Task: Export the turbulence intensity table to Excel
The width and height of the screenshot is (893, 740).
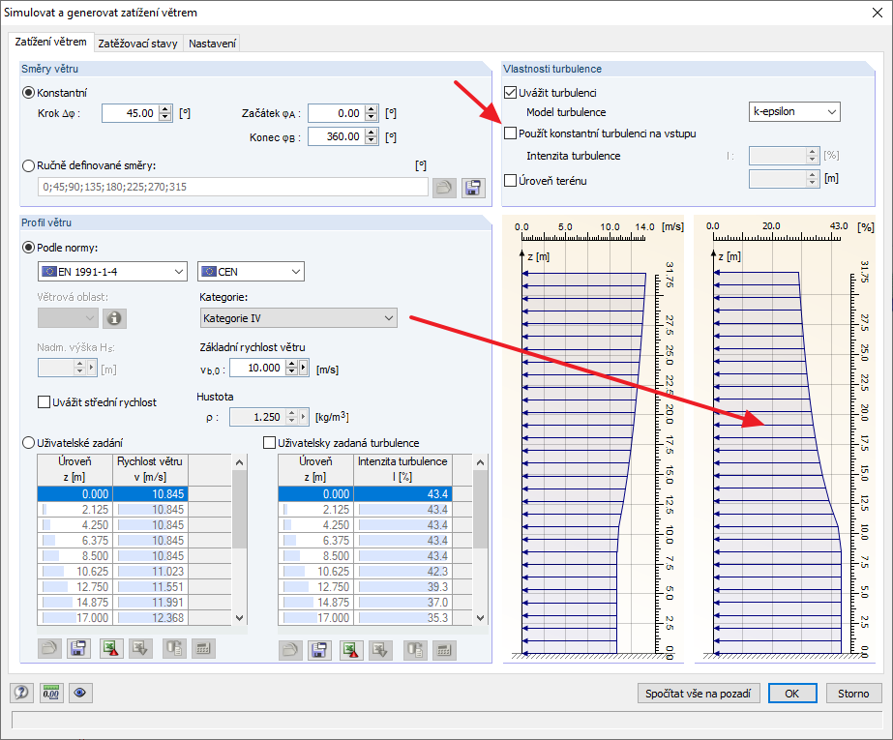Action: 350,648
